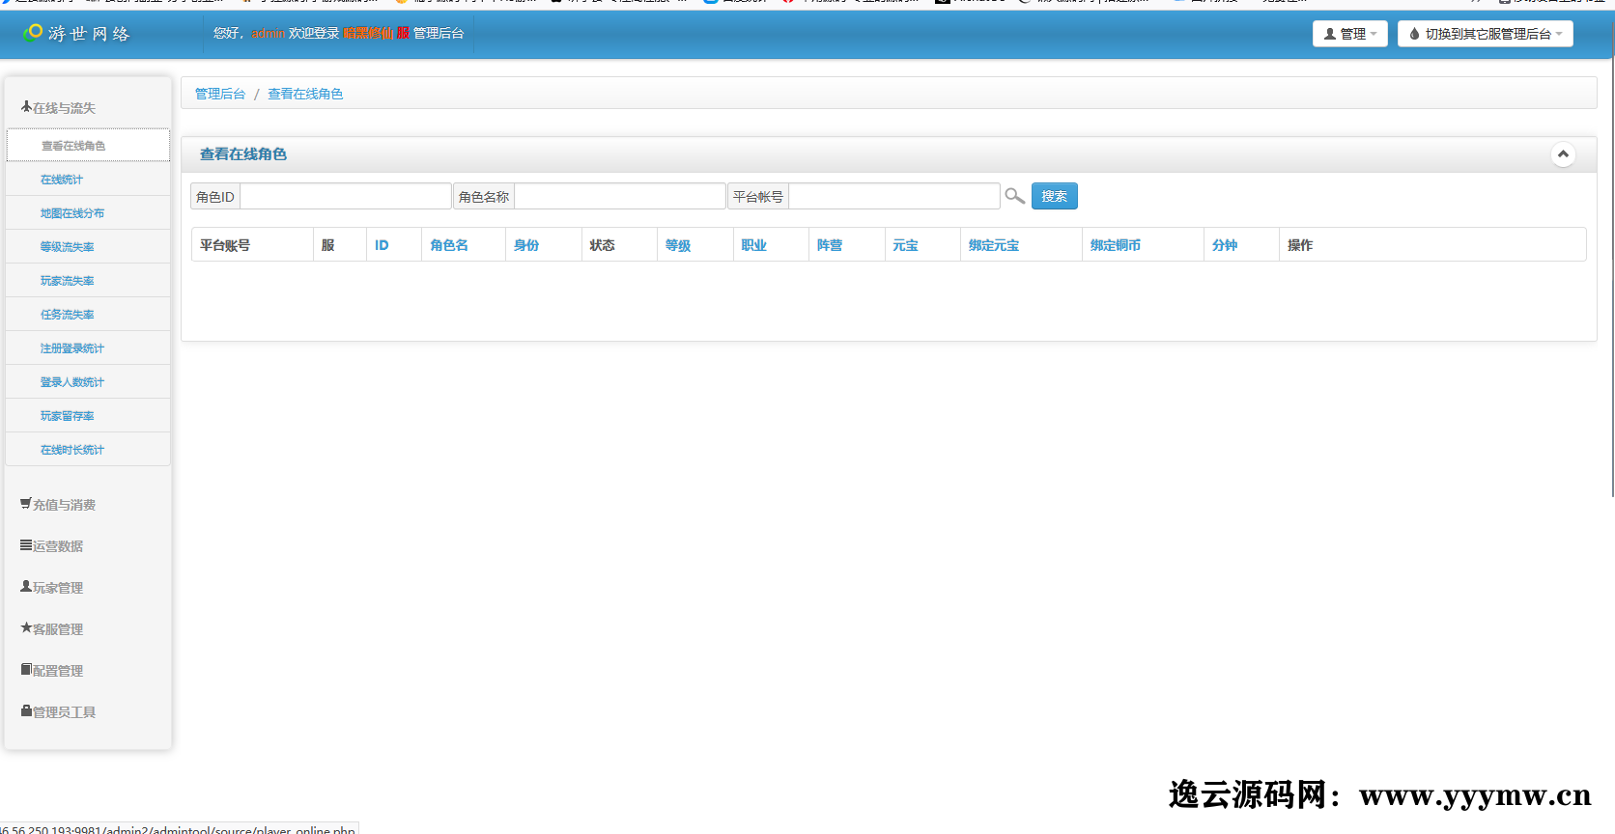Click the page vertical scrollbar
1615x834 pixels.
click(1611, 278)
